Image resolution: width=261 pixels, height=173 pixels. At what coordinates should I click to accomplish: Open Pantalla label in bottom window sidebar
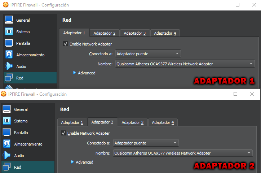pos(21,133)
